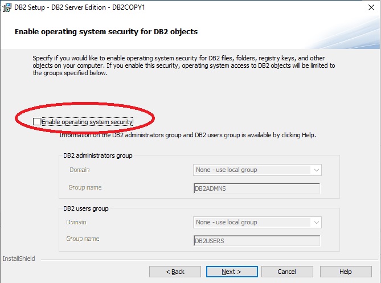Click the DB2USERS group name field
Image resolution: width=381 pixels, height=283 pixels.
257,241
